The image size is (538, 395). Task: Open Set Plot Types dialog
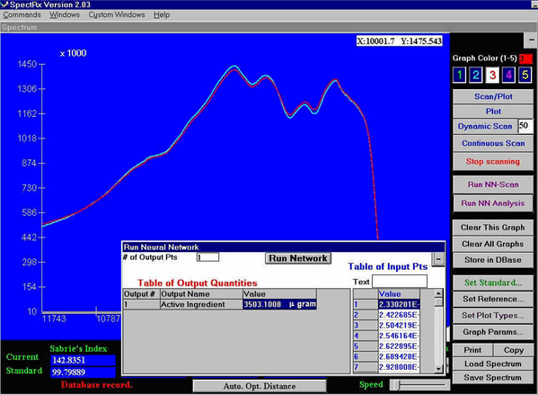pyautogui.click(x=493, y=316)
